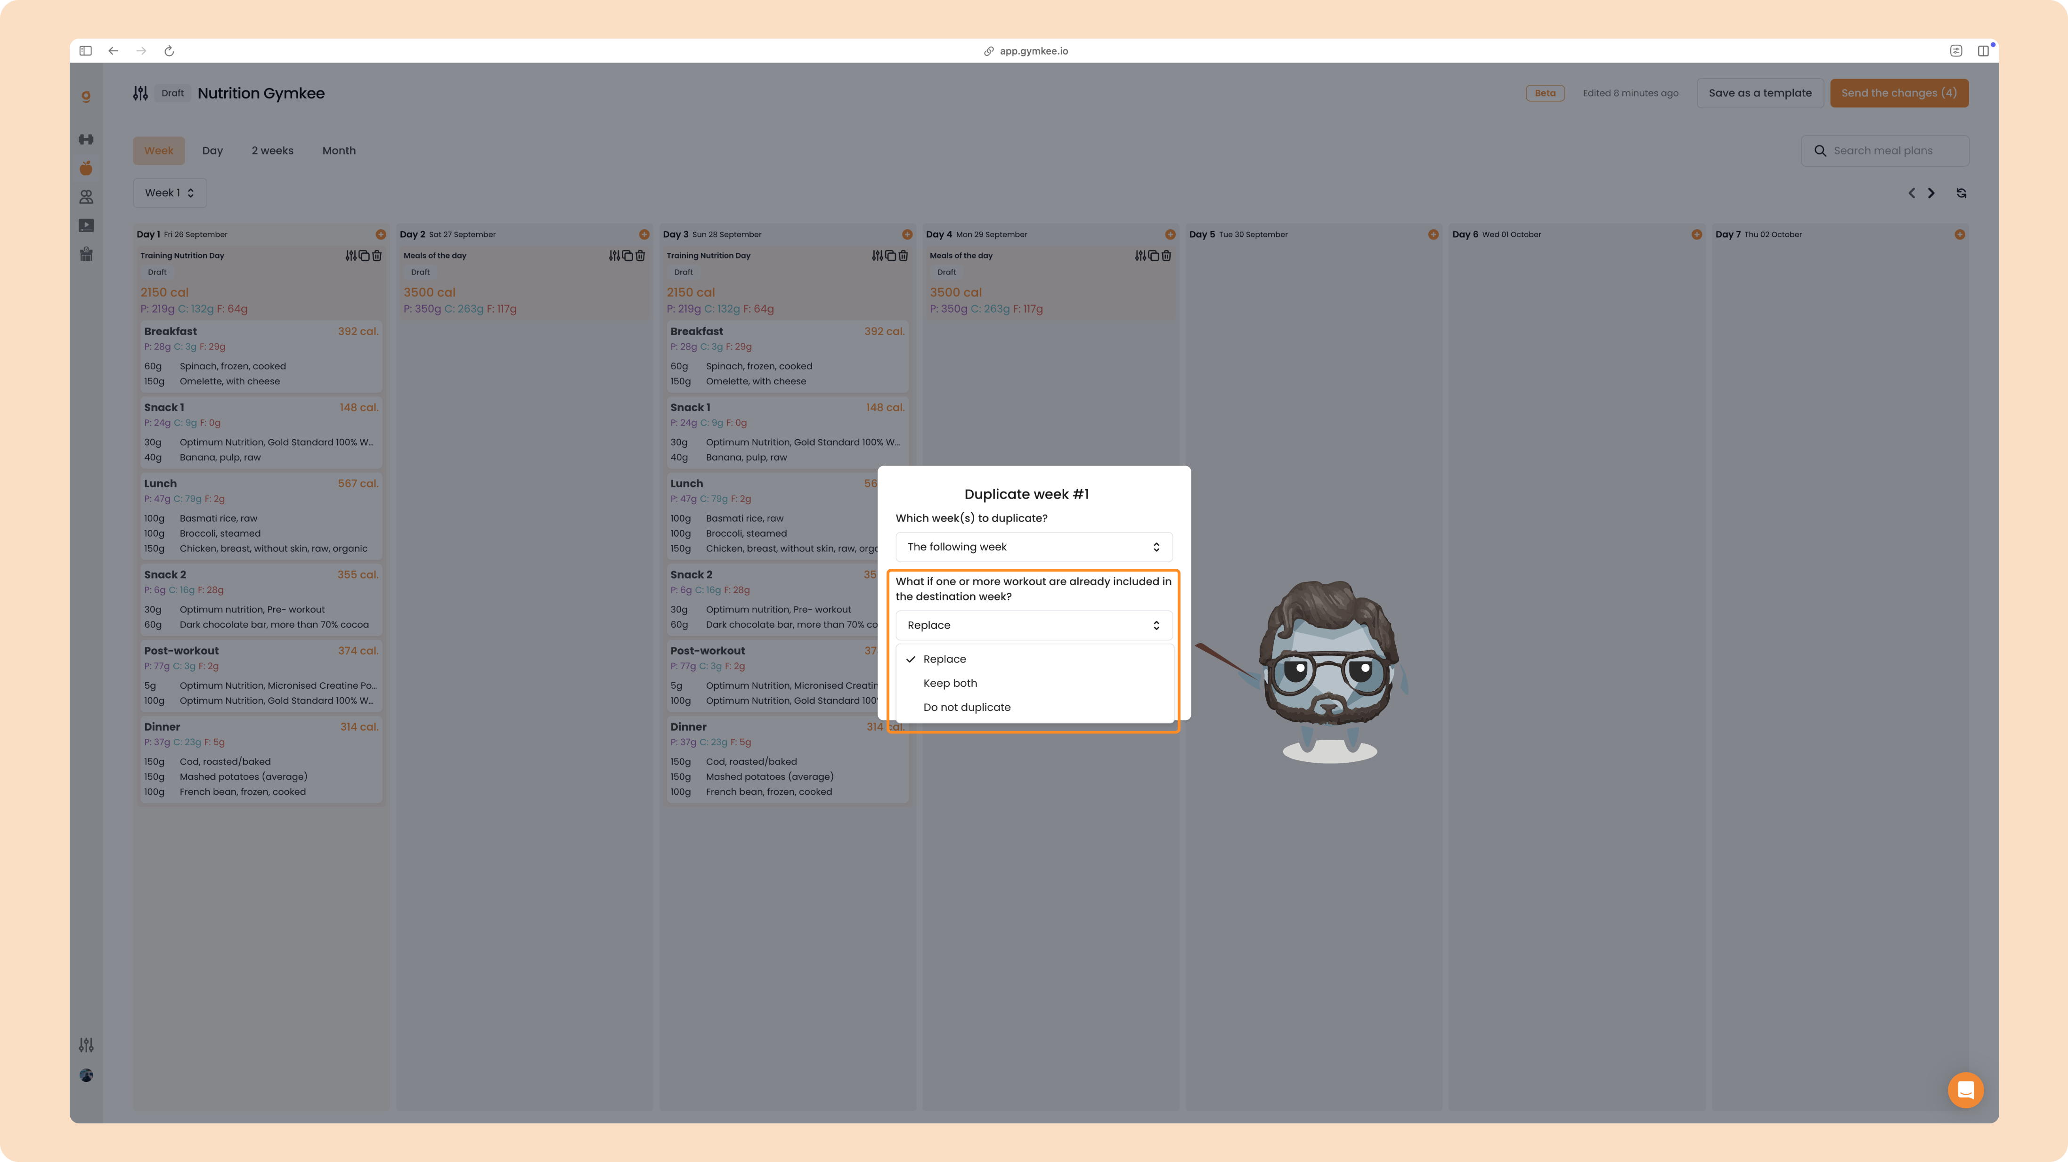Click Day 2 '3500 cal' value
The height and width of the screenshot is (1162, 2068).
(x=430, y=292)
